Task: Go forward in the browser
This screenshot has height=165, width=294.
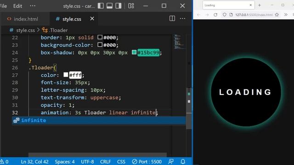Action: click(x=207, y=15)
